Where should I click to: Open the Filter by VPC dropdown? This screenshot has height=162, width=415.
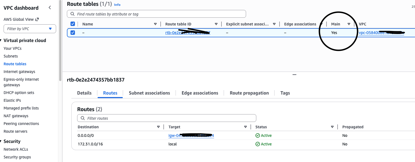coord(30,29)
